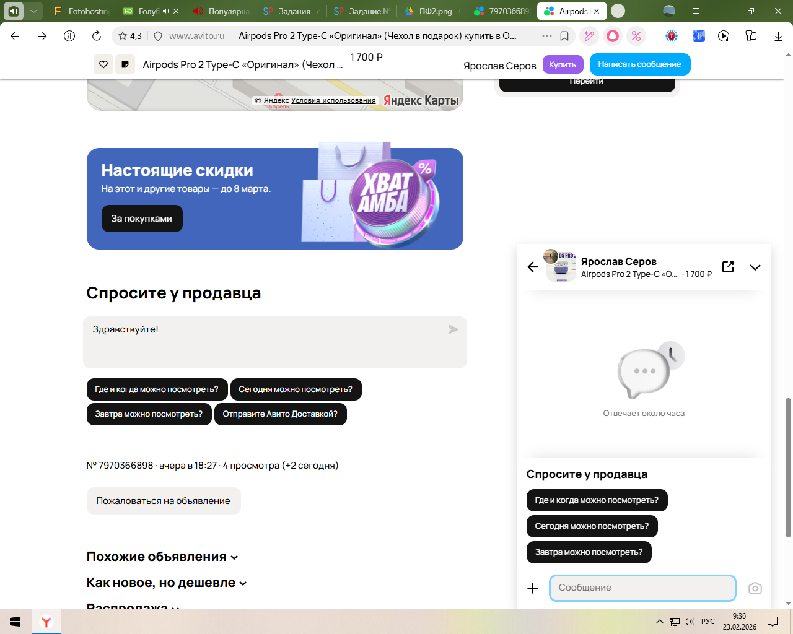Reload the current Avito page

click(x=97, y=36)
